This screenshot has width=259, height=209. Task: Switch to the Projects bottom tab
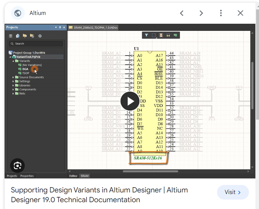pyautogui.click(x=12, y=176)
